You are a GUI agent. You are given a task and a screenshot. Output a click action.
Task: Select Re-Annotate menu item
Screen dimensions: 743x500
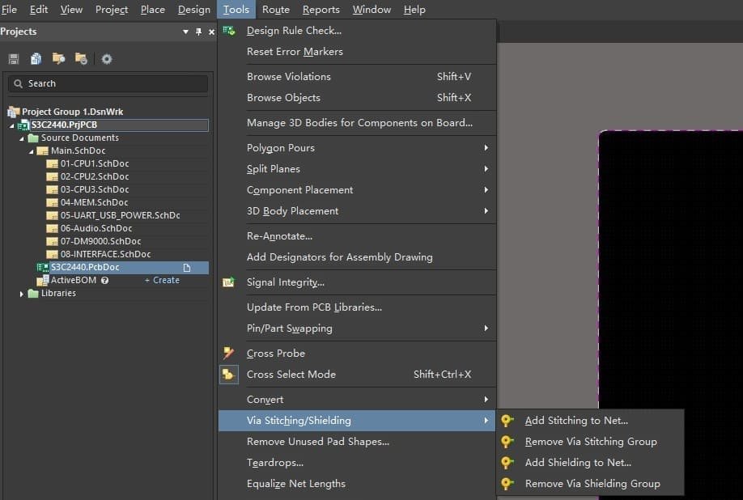[x=357, y=235]
